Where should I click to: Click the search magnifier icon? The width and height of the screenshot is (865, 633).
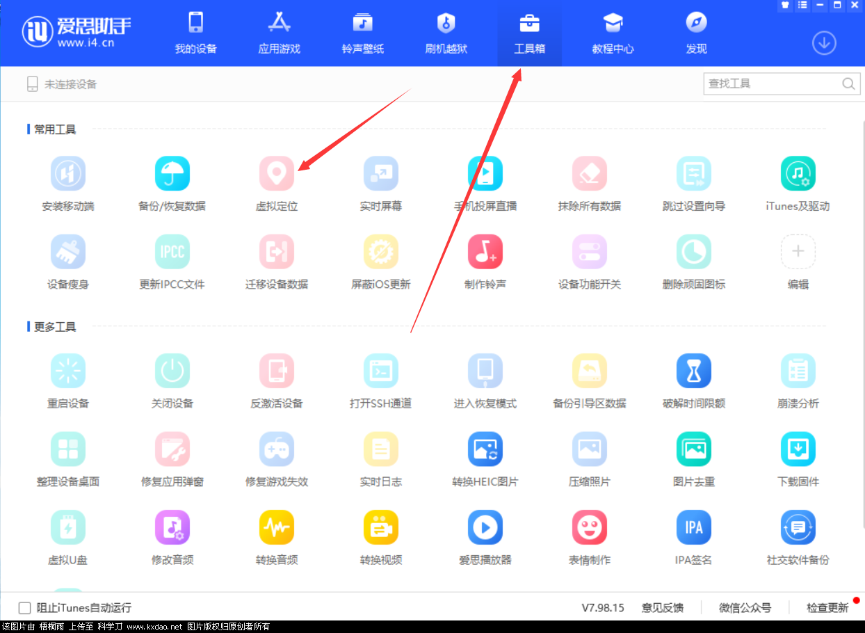848,83
